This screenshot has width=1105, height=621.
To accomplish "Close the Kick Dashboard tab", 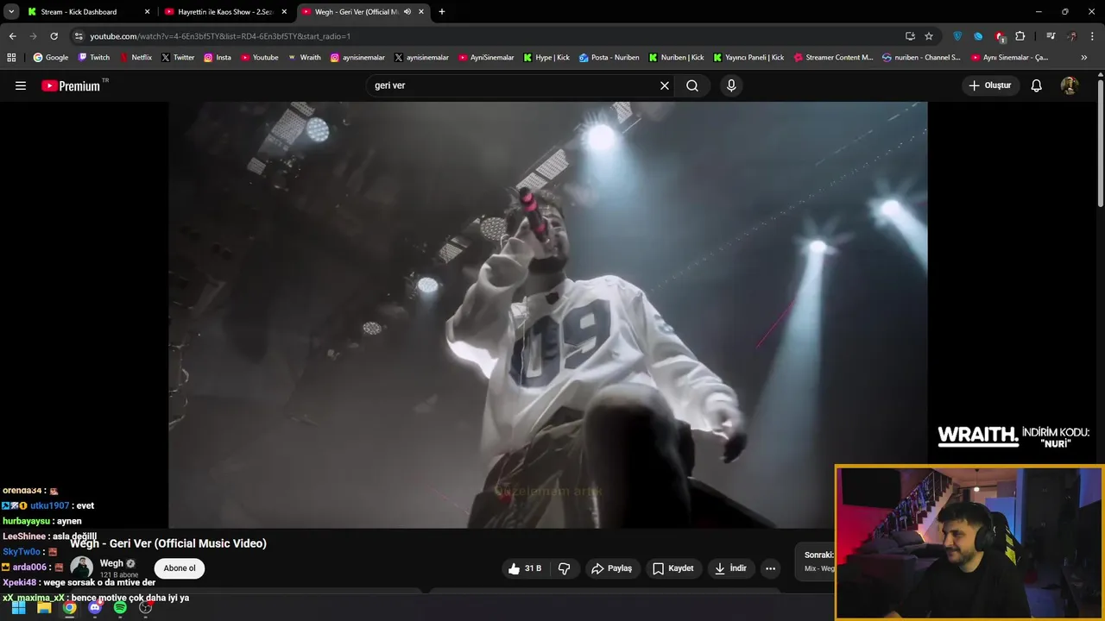I will (x=147, y=12).
